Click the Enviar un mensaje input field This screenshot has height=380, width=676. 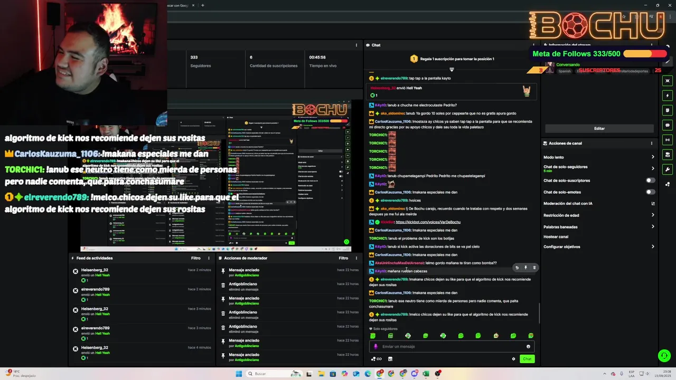coord(452,346)
